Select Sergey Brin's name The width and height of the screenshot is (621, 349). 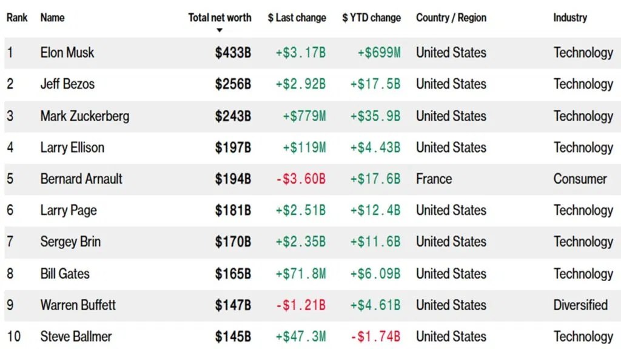pos(70,242)
